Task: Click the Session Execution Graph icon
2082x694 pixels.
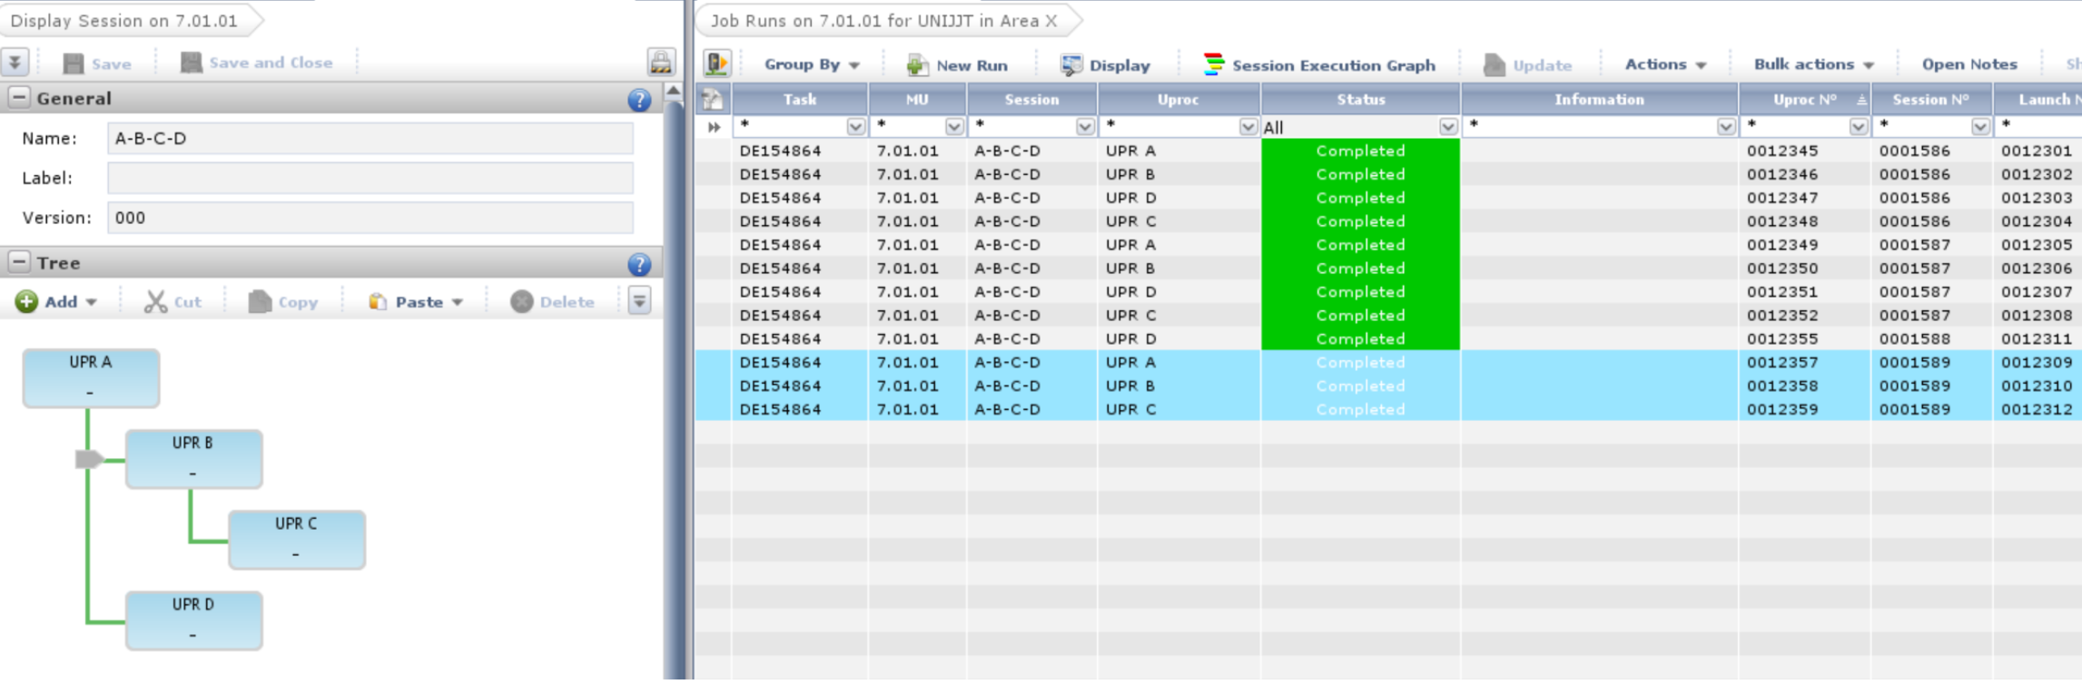Action: tap(1213, 64)
